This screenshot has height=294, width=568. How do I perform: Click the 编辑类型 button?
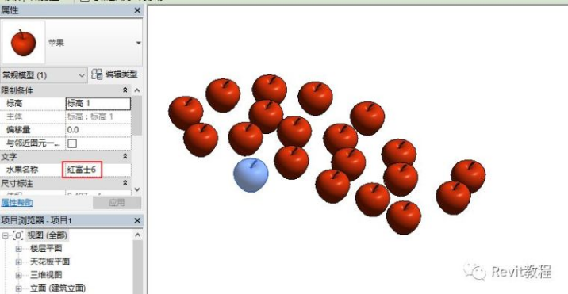coord(115,75)
